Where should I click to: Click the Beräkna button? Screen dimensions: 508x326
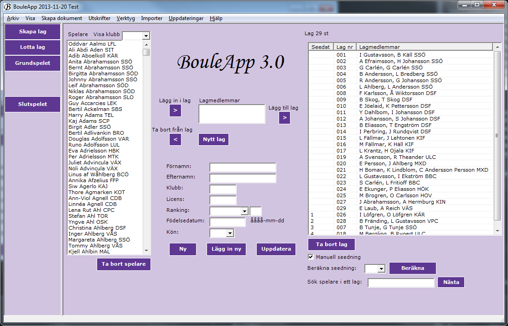[x=412, y=268]
